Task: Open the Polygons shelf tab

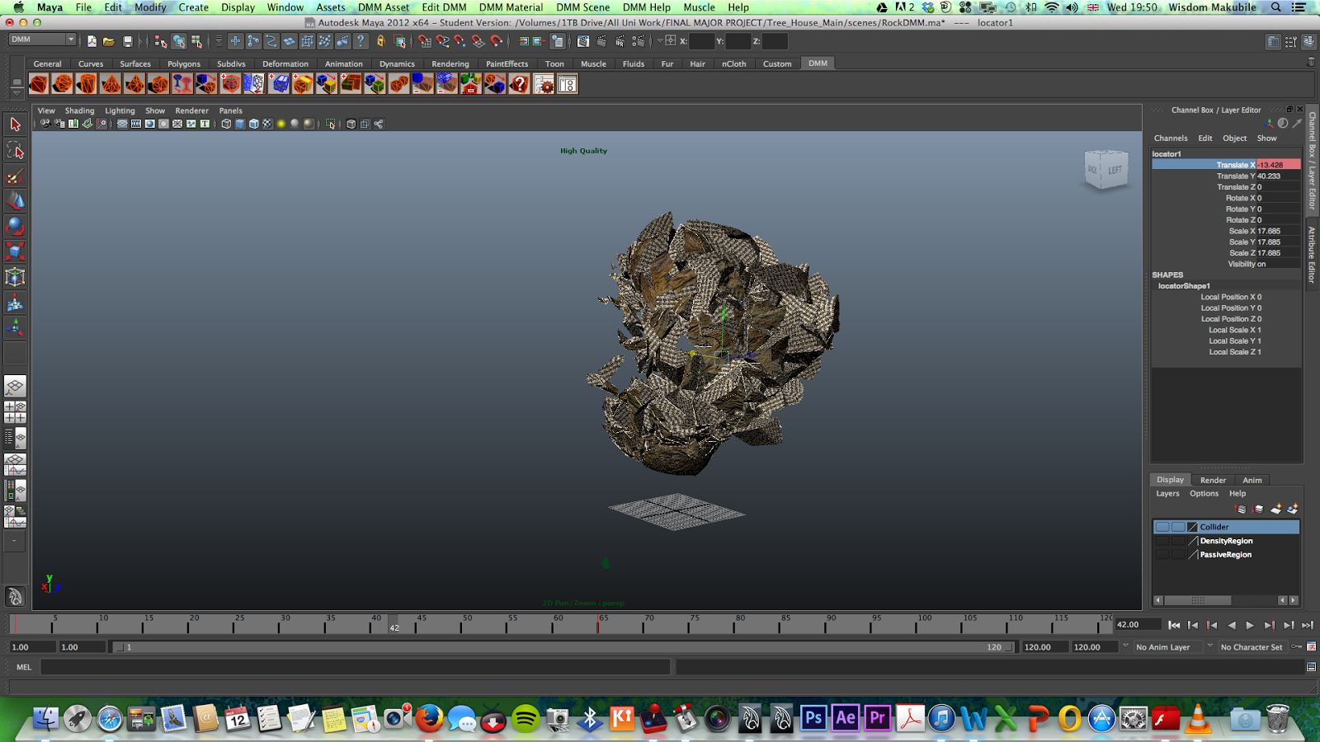Action: click(184, 63)
